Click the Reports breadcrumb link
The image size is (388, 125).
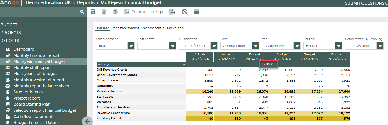click(86, 3)
